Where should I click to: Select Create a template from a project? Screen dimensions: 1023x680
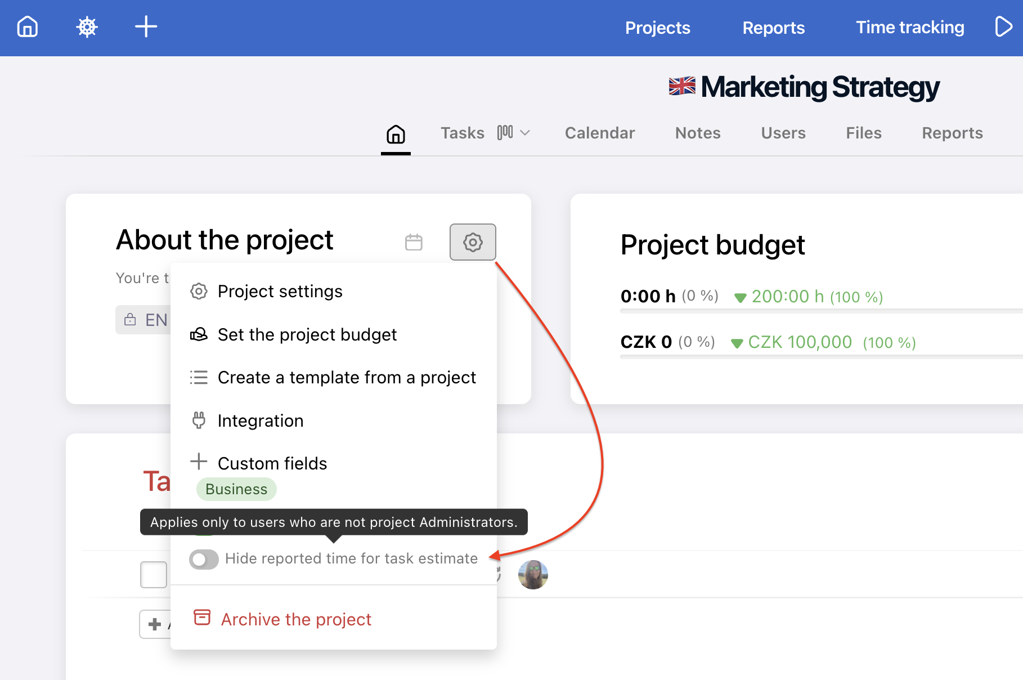[x=346, y=378]
